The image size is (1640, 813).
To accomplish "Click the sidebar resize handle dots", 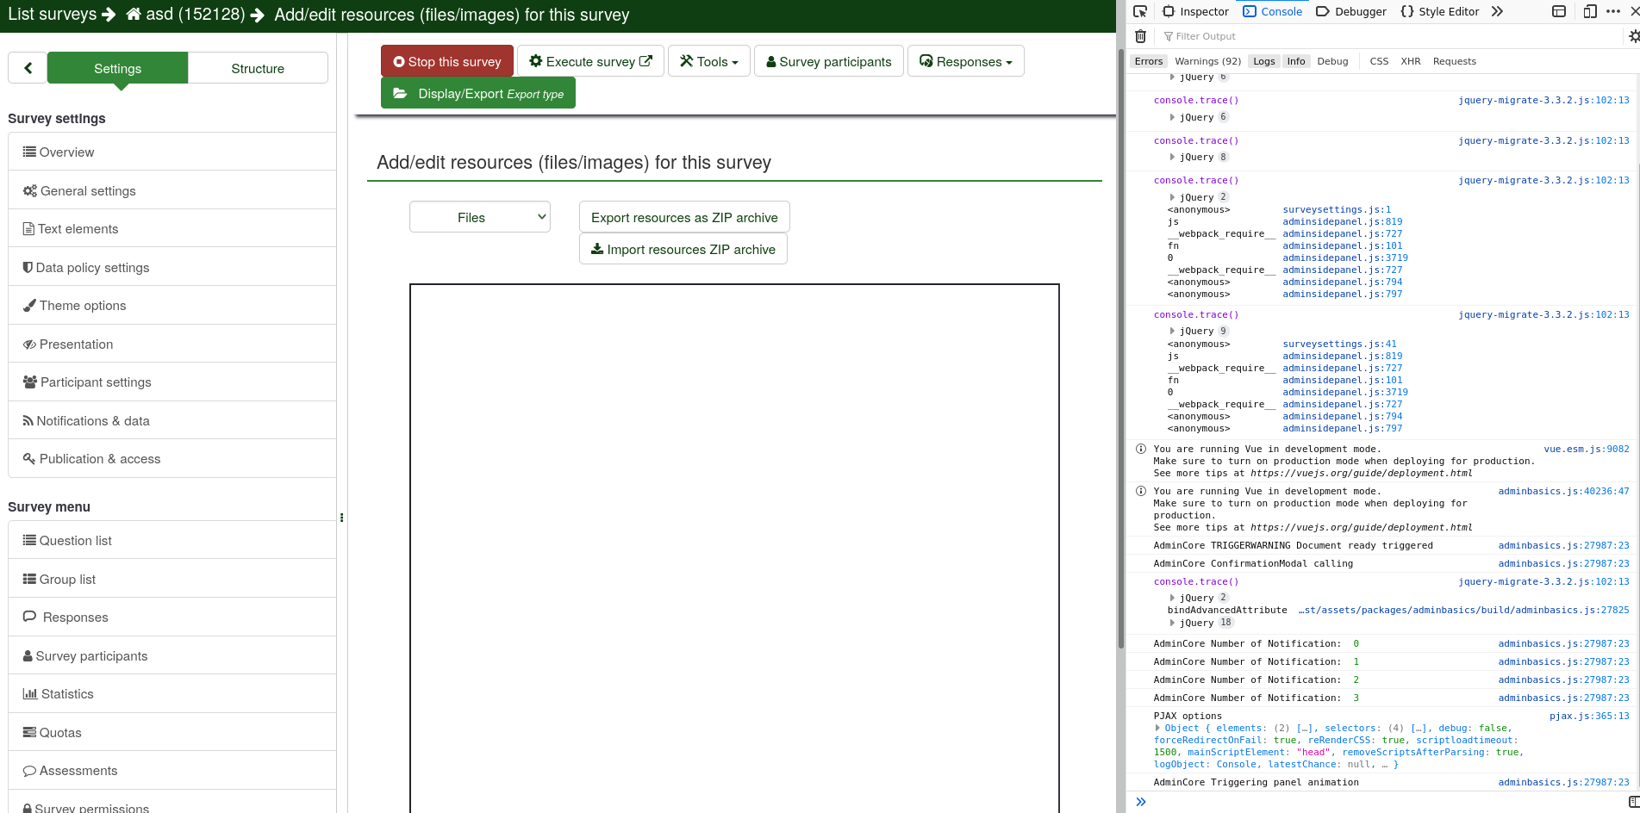I will pyautogui.click(x=342, y=518).
